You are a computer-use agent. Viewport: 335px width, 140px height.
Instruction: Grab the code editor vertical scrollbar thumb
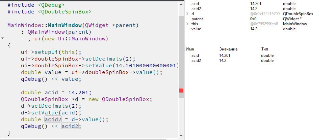tap(181, 57)
